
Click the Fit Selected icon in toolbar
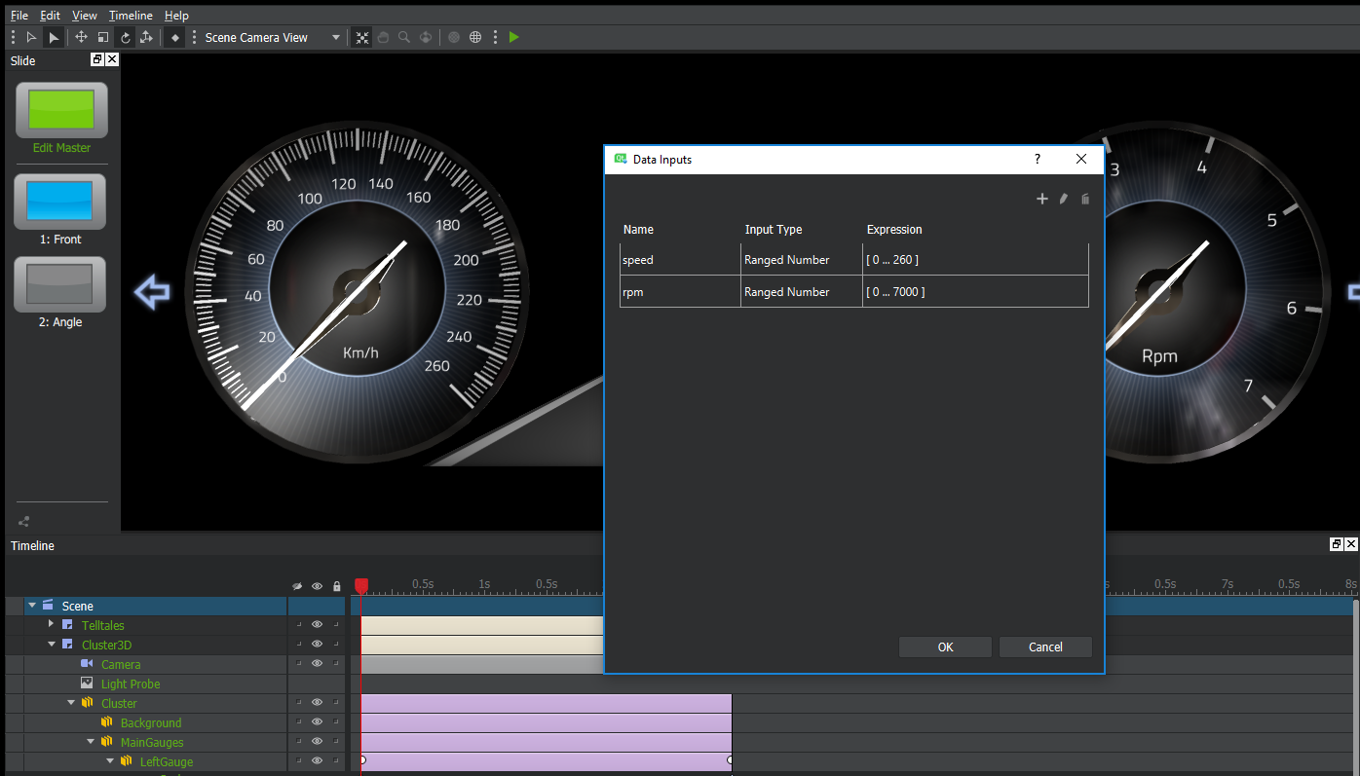362,38
